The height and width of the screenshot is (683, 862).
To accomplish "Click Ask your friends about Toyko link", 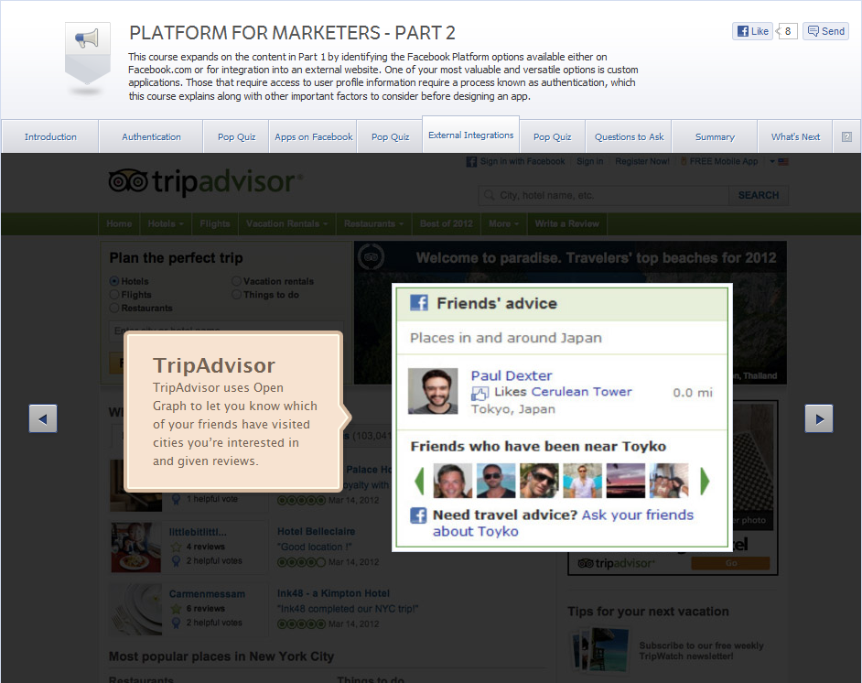I will coord(563,523).
